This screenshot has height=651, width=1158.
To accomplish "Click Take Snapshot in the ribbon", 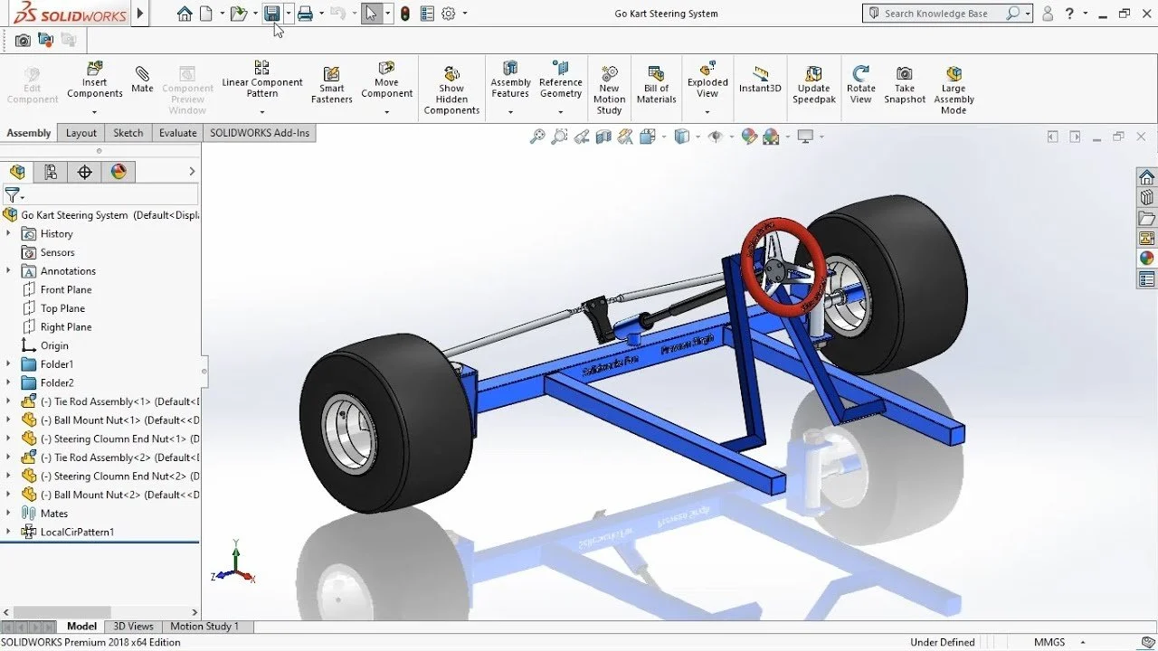I will [905, 85].
